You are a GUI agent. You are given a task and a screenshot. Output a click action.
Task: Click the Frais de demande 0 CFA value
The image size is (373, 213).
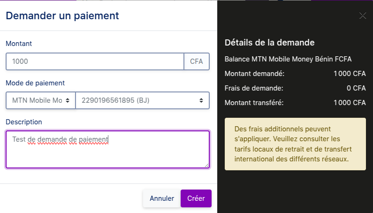tap(356, 88)
